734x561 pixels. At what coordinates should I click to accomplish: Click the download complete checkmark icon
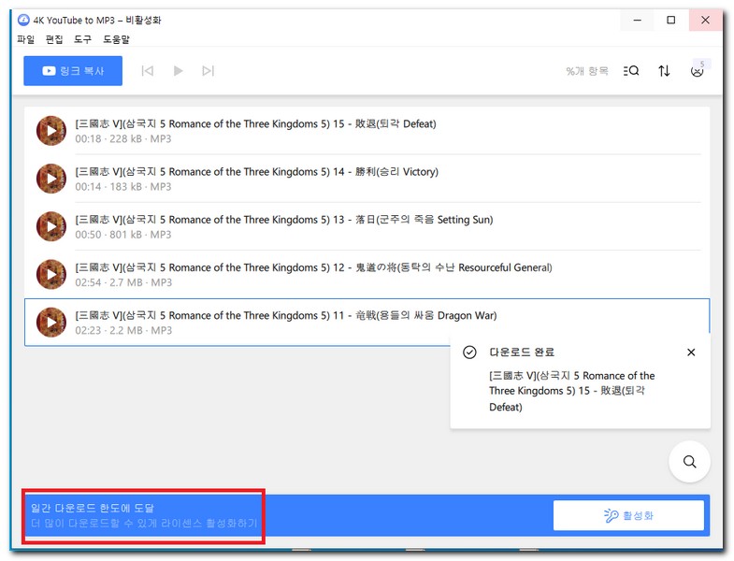point(469,352)
